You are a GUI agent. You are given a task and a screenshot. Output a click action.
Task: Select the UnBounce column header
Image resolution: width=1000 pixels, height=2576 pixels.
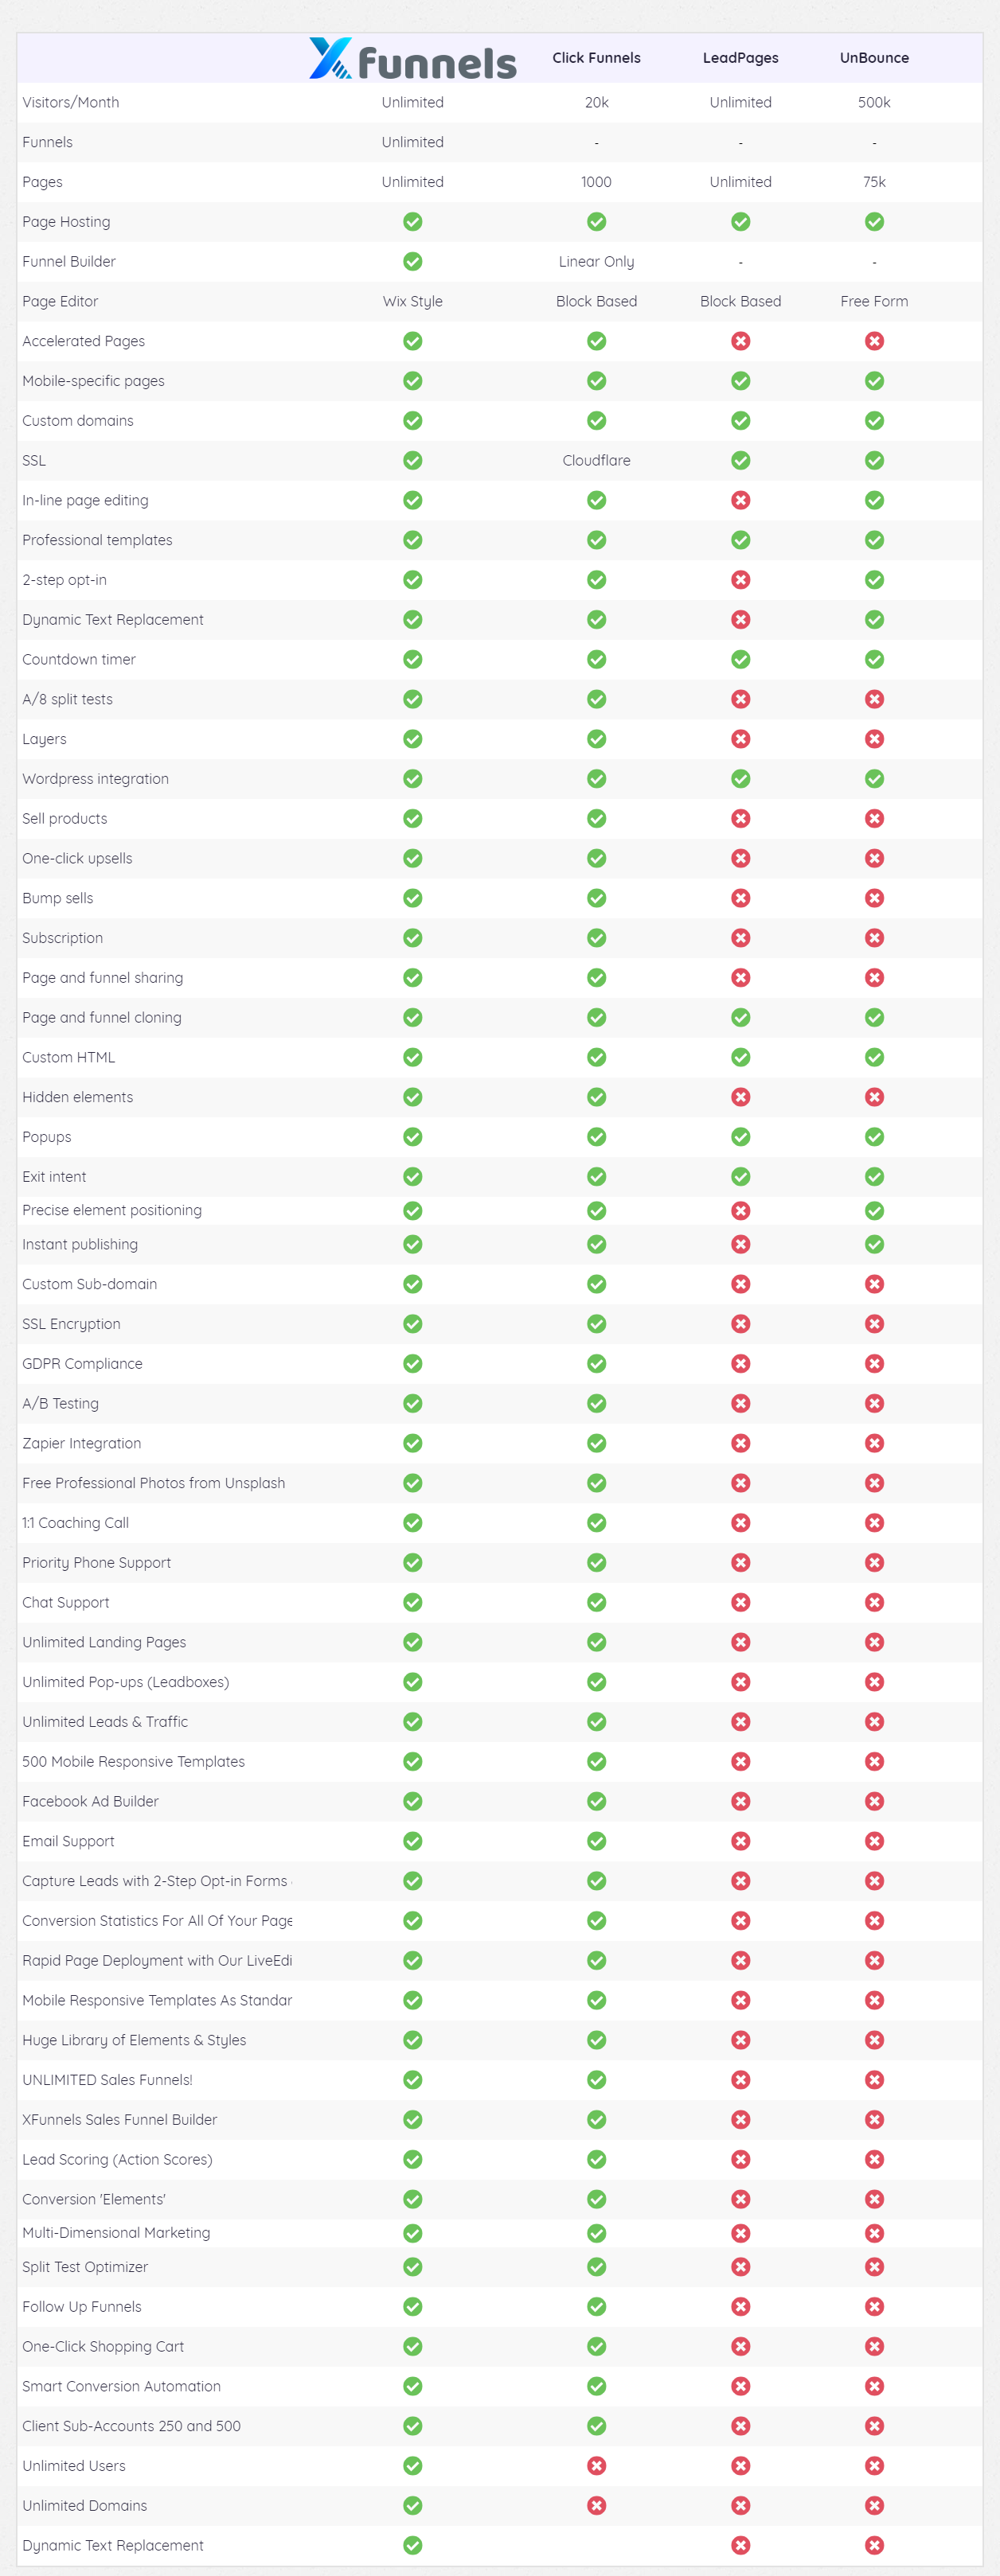click(x=874, y=58)
